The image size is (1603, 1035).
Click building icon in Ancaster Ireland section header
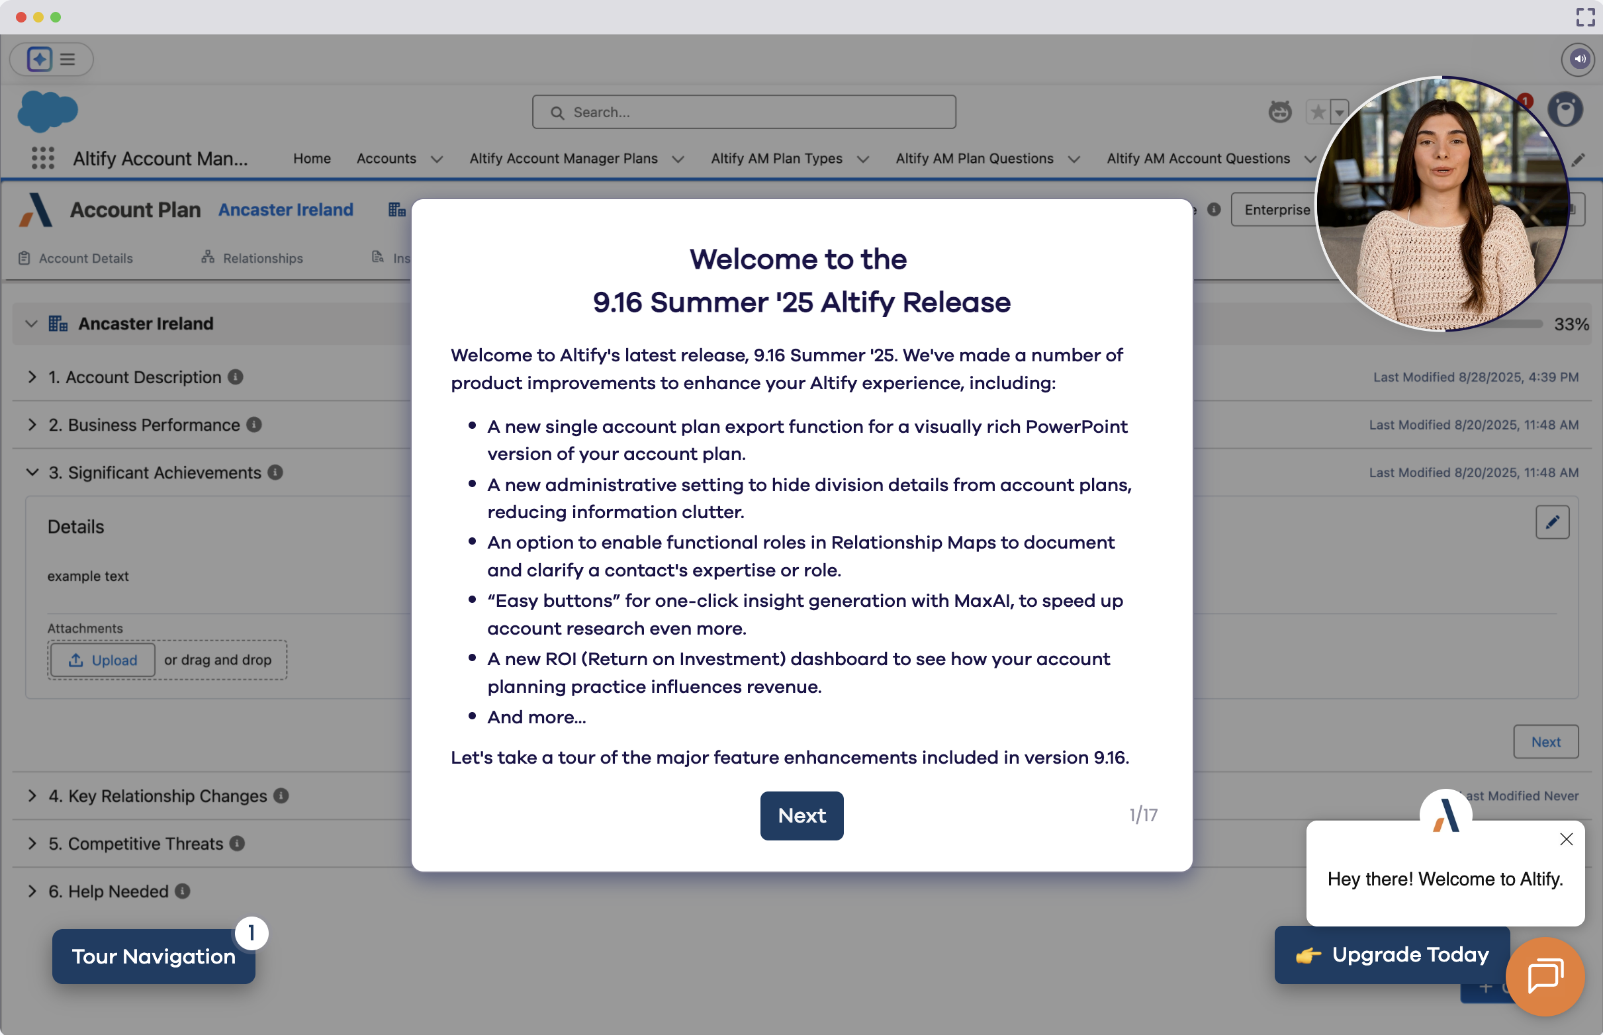58,323
